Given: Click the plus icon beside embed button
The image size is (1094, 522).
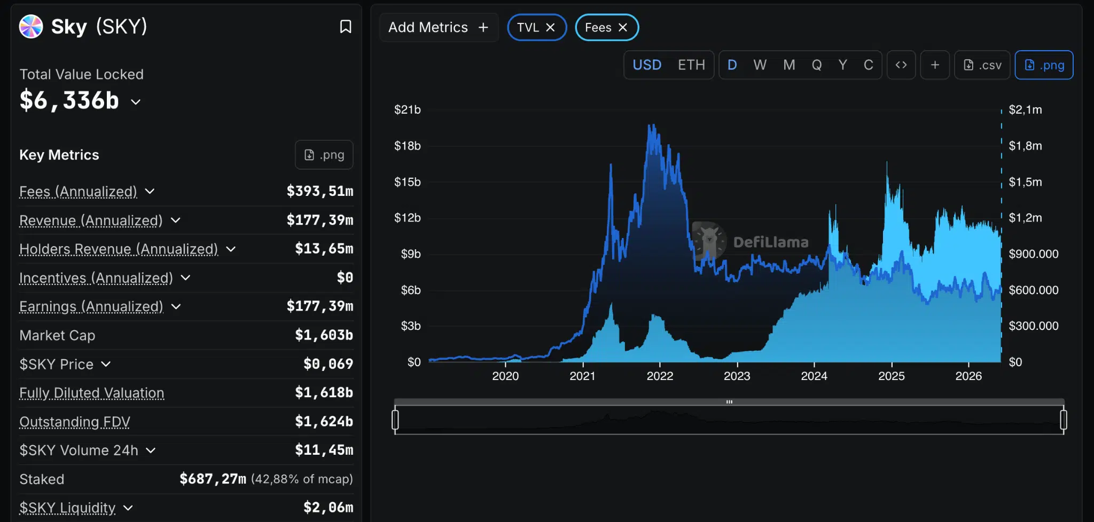Looking at the screenshot, I should point(935,65).
